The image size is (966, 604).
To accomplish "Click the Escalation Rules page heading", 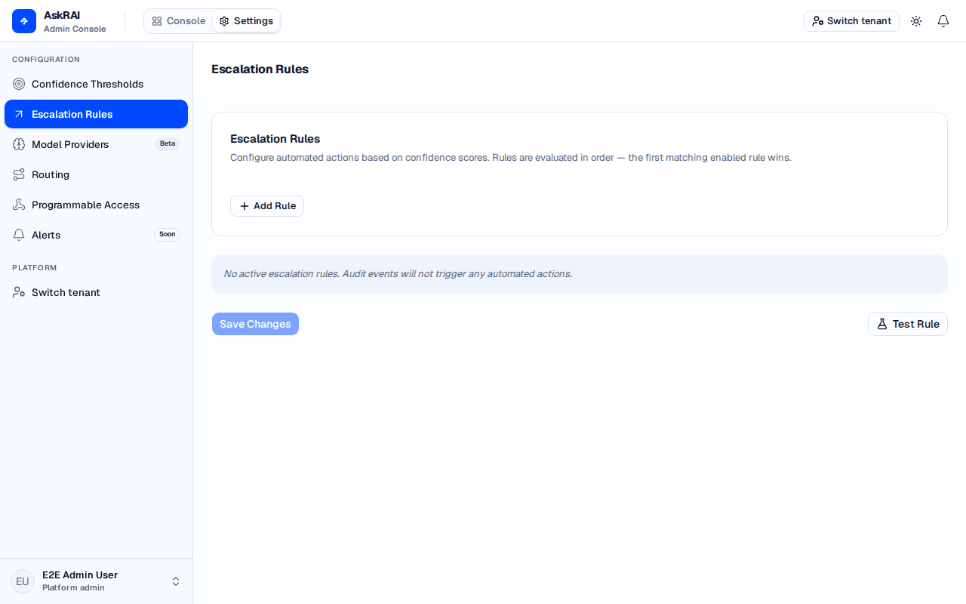I will [260, 69].
